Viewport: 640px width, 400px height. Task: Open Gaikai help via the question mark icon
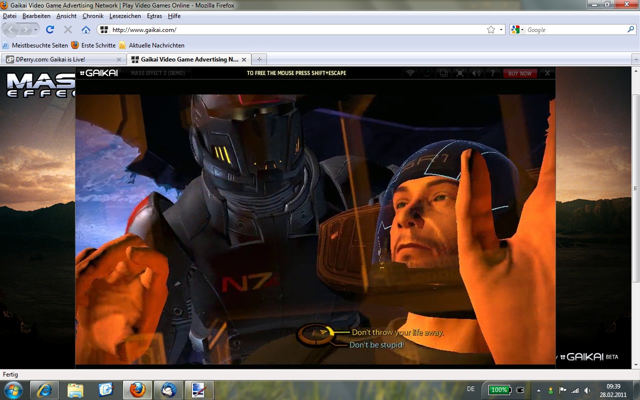click(493, 73)
